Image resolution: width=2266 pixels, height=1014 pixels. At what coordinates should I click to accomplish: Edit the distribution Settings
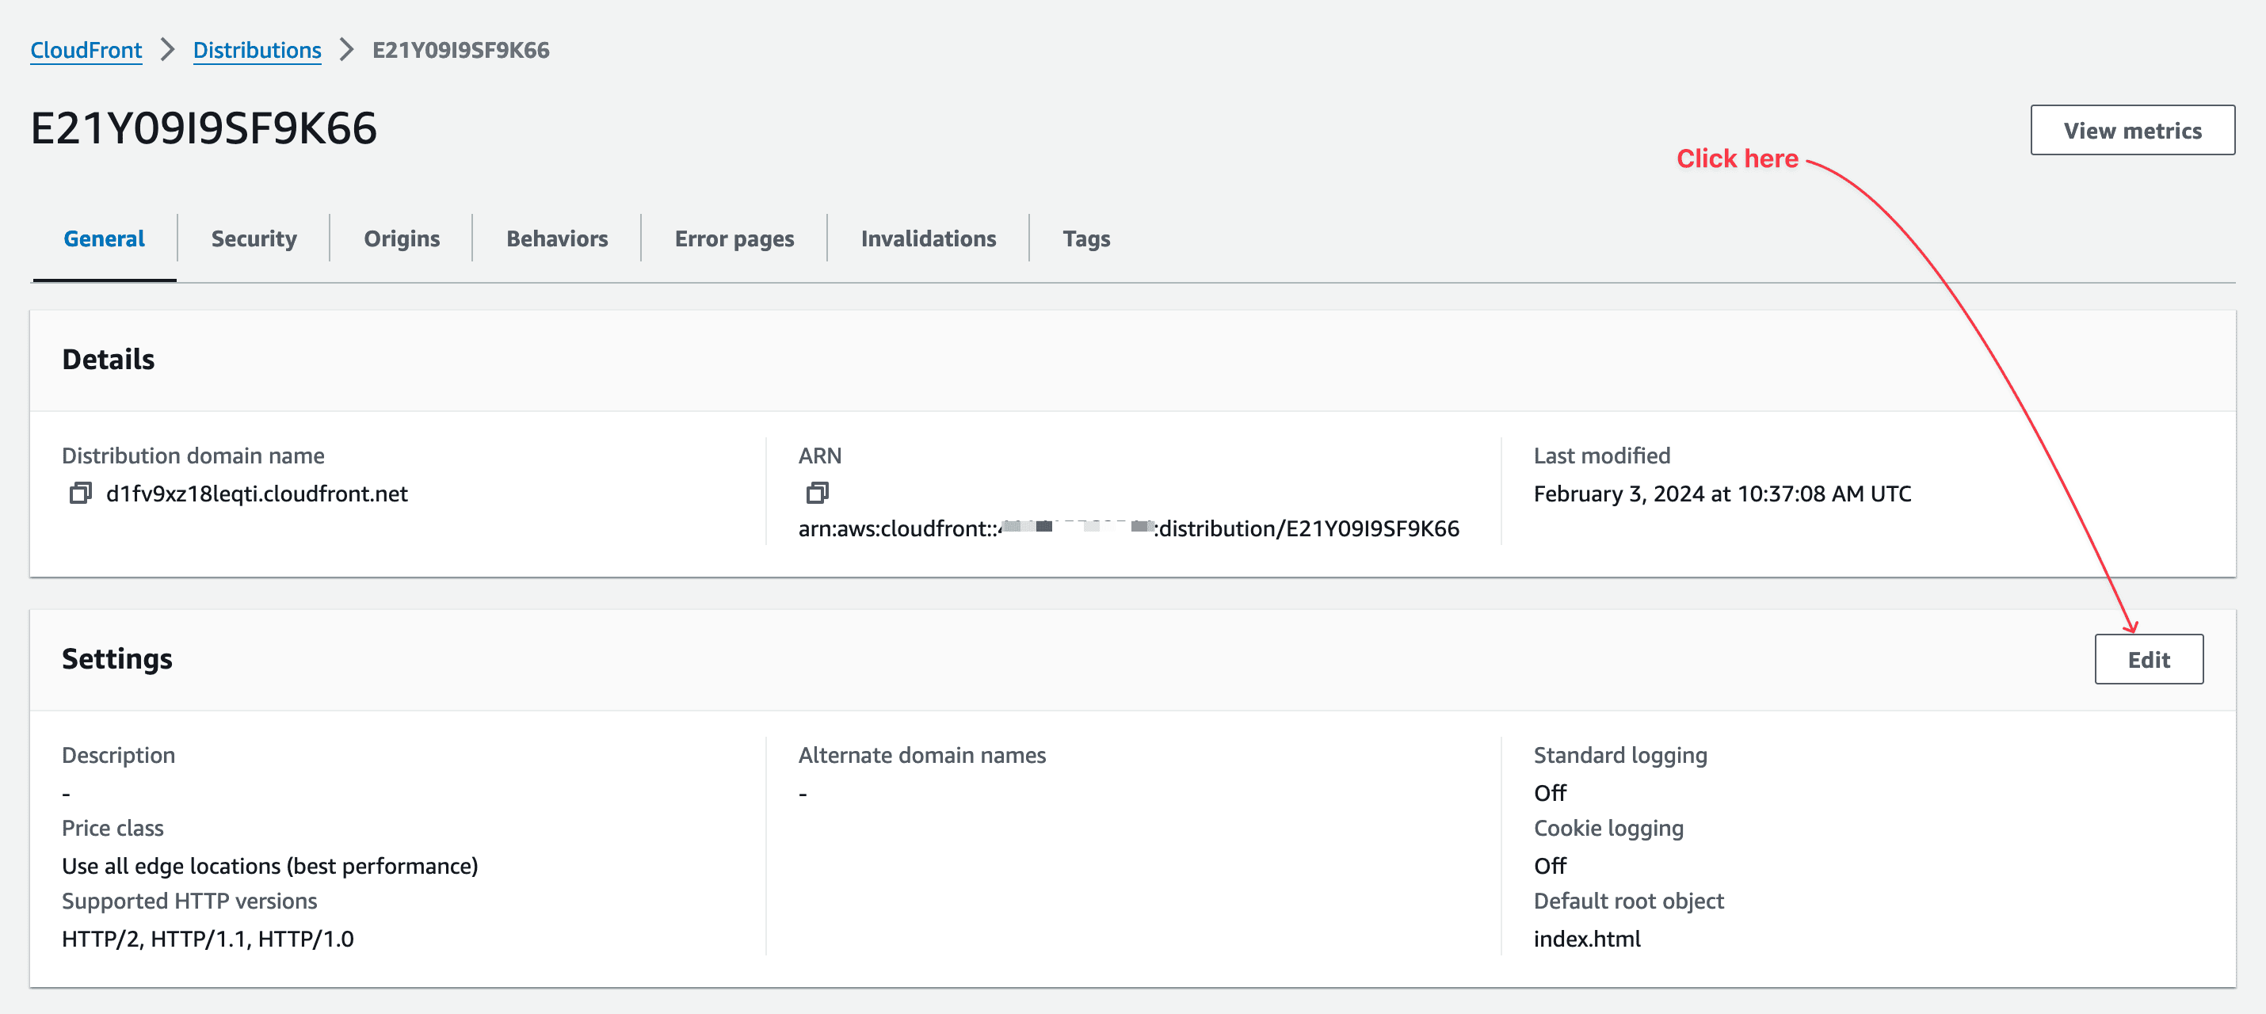pyautogui.click(x=2148, y=659)
